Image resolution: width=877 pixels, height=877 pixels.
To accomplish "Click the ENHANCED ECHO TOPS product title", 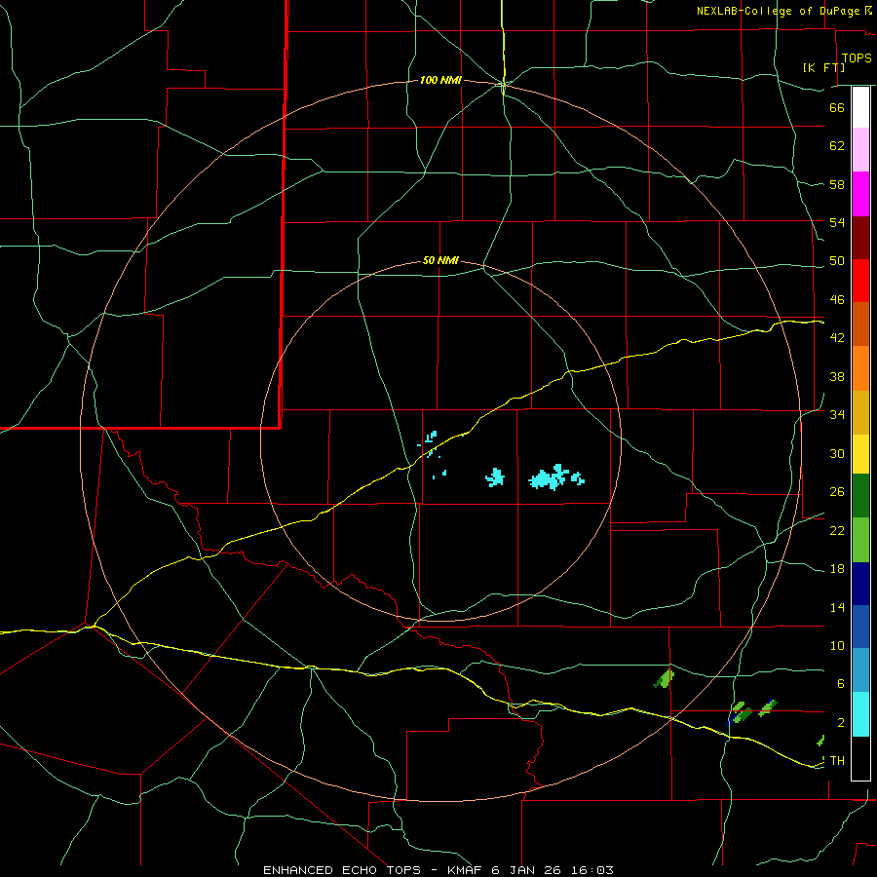I will point(342,870).
